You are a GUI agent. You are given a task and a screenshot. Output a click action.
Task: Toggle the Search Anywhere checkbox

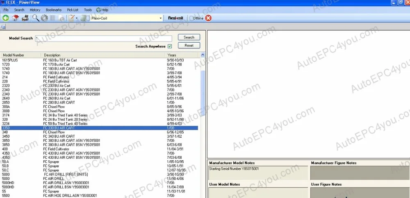170,46
